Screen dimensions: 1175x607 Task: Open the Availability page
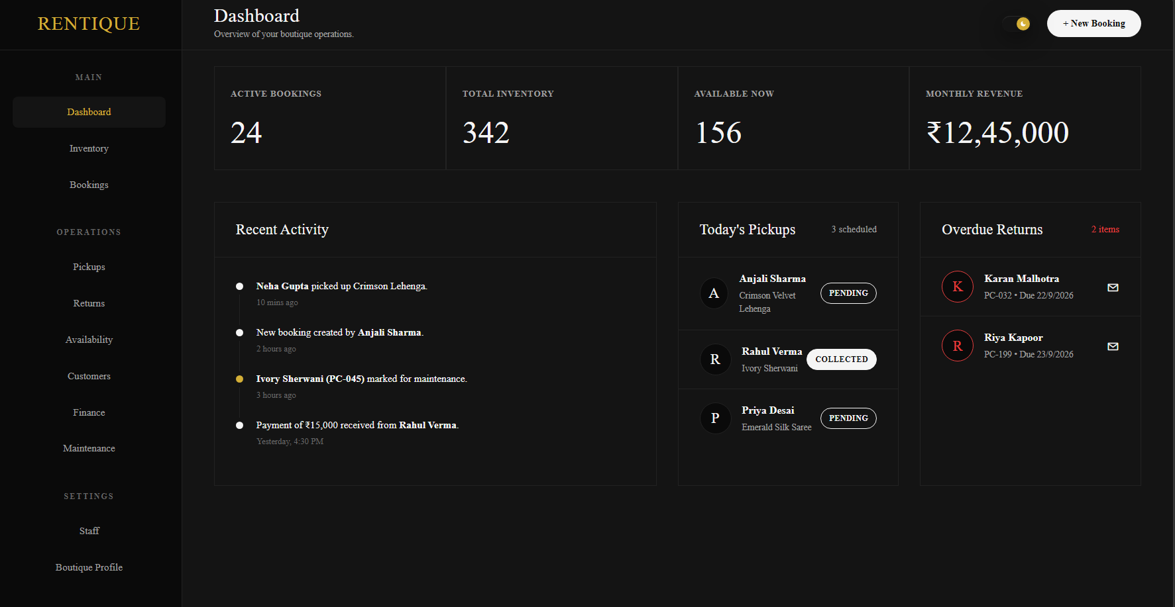89,340
